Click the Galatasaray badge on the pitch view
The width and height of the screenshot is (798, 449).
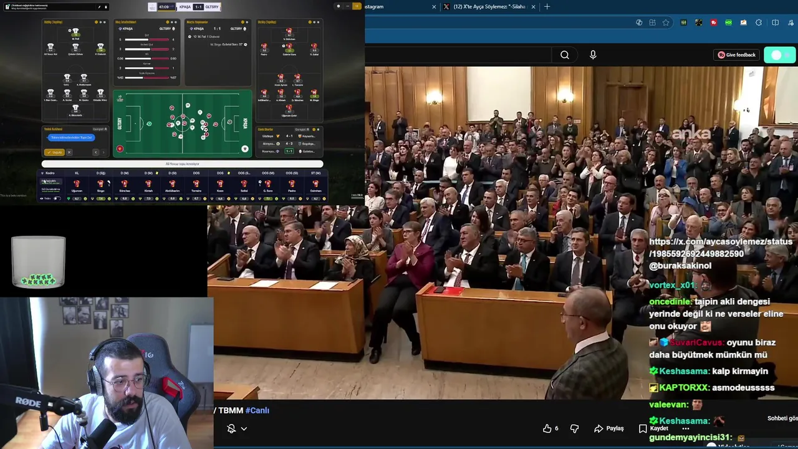[x=120, y=149]
